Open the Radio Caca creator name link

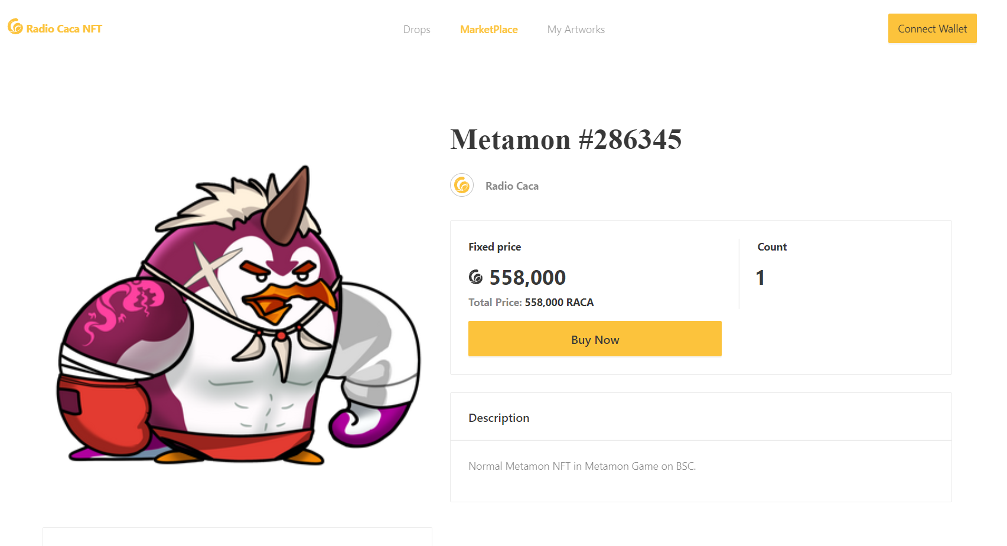[511, 186]
